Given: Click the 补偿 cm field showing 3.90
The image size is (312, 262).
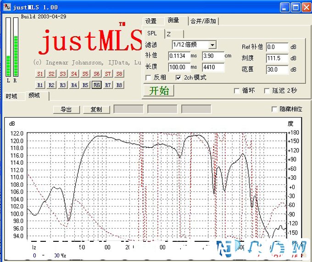Looking at the screenshot, I should click(213, 56).
